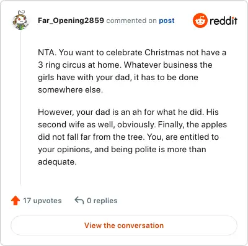Click the orange Reddit Snoo logo
This screenshot has height=246, width=248.
pos(200,20)
